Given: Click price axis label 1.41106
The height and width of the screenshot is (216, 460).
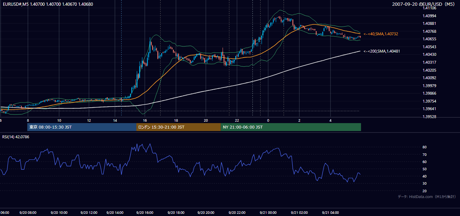Looking at the screenshot, I should point(430,8).
